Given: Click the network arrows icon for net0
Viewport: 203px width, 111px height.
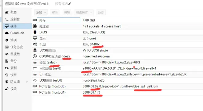Looking at the screenshot, I should coord(35,68).
